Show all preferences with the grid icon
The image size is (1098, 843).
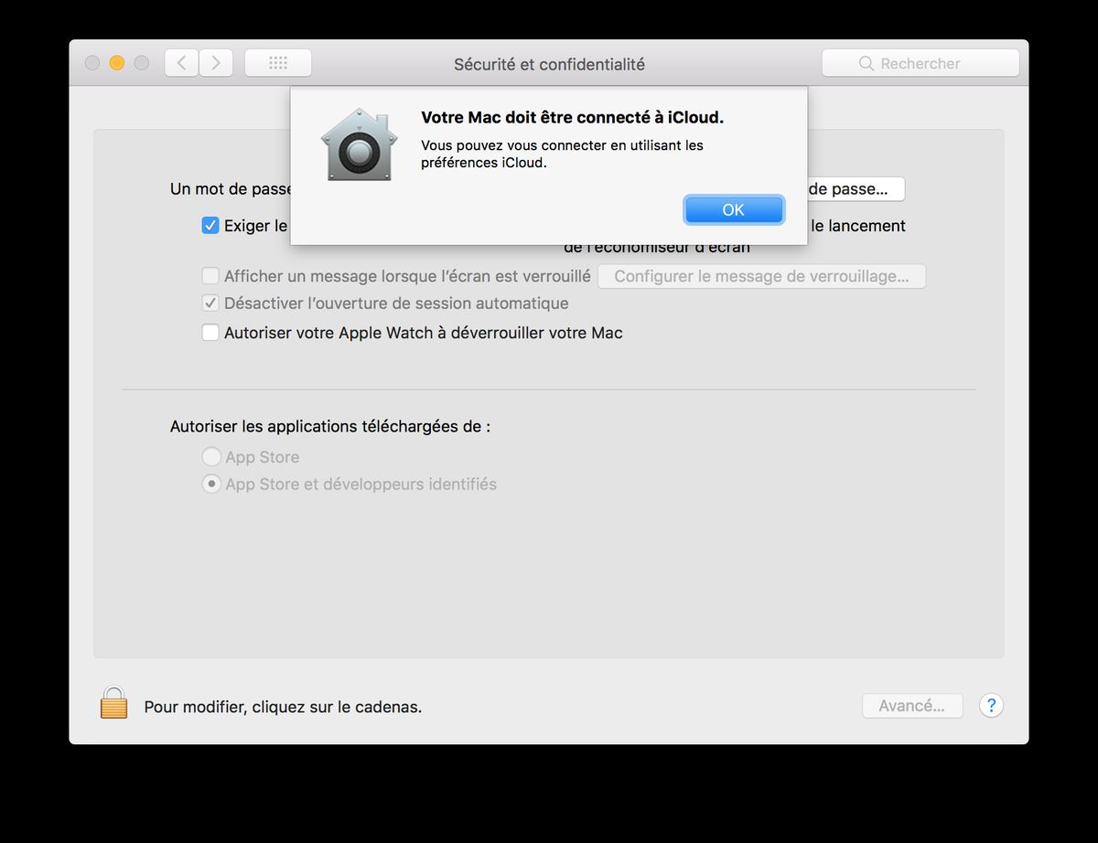coord(278,63)
